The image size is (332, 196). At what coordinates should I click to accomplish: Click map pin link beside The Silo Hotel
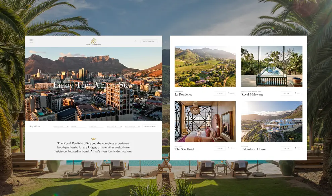232,148
